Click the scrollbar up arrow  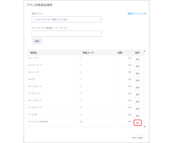click(145, 51)
